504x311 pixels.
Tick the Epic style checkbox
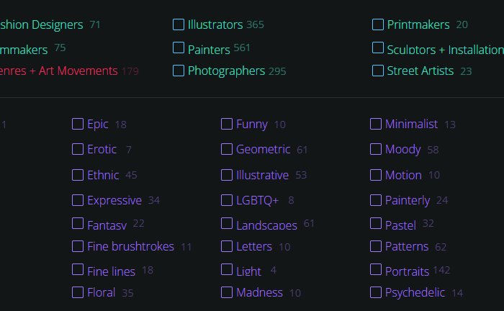point(78,124)
